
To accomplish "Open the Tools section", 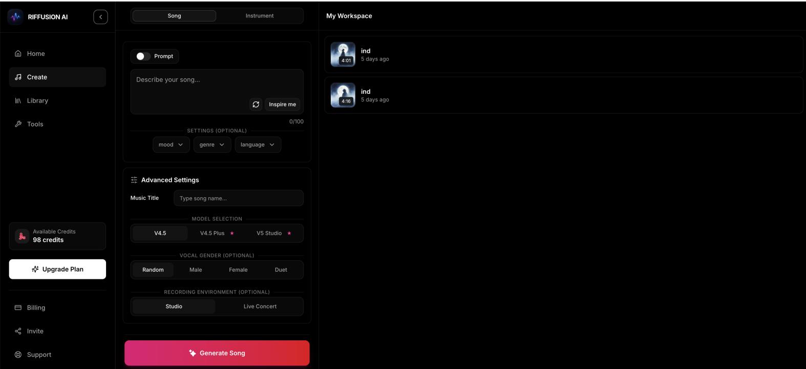I will 35,124.
